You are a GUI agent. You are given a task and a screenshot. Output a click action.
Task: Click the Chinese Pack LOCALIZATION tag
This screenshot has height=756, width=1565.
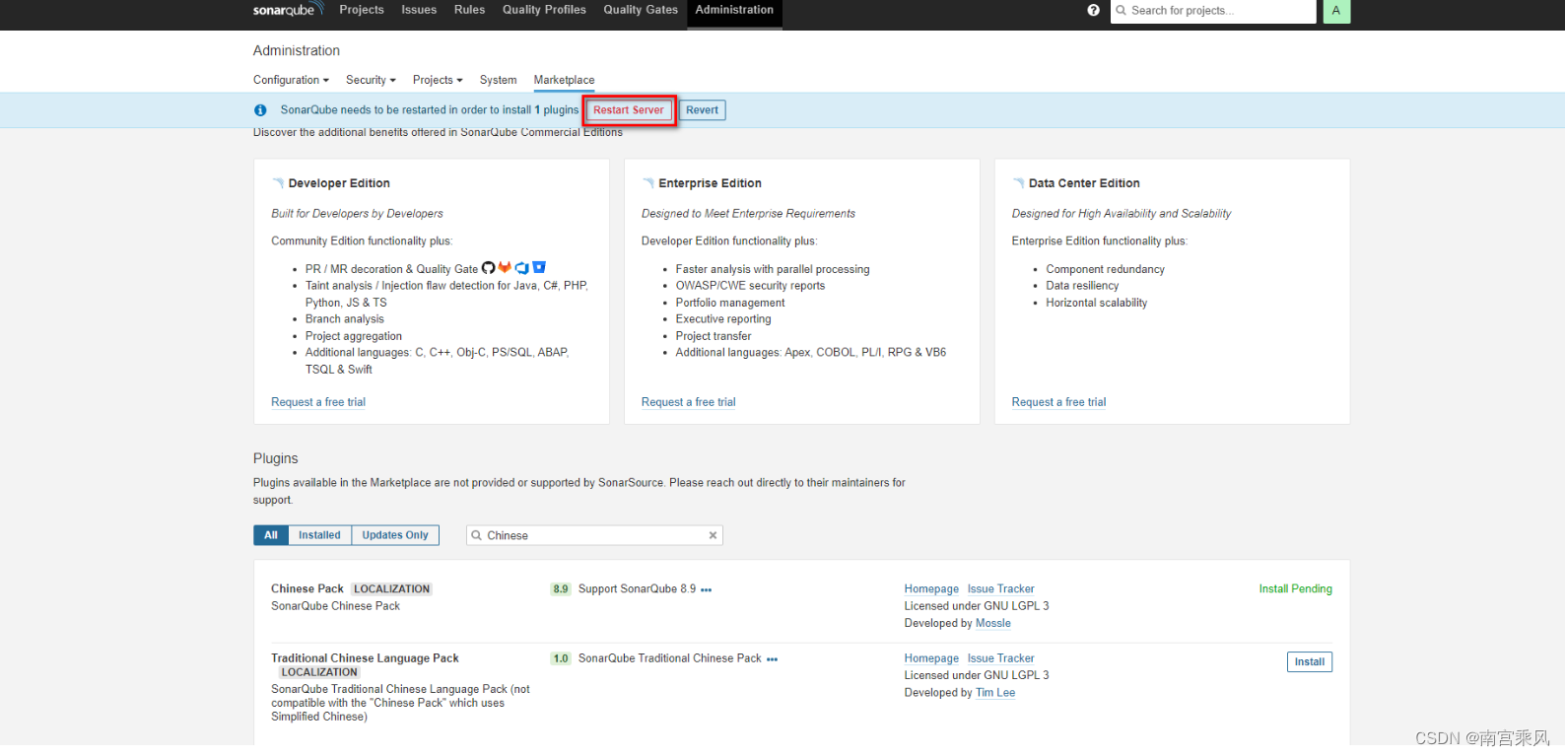391,589
